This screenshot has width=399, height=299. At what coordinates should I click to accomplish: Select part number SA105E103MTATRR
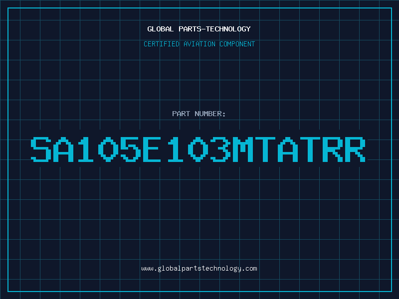pos(198,149)
